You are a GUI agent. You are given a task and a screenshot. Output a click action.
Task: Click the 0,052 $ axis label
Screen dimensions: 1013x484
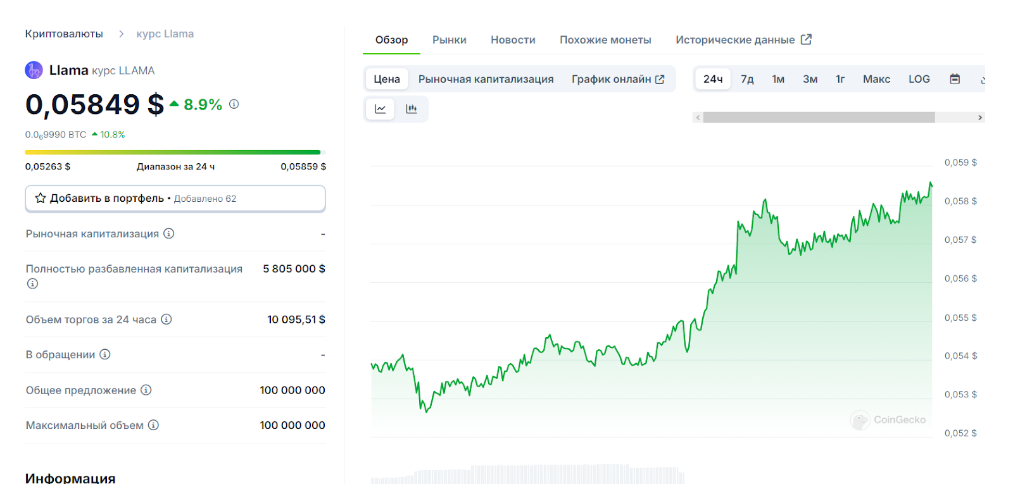pyautogui.click(x=960, y=433)
